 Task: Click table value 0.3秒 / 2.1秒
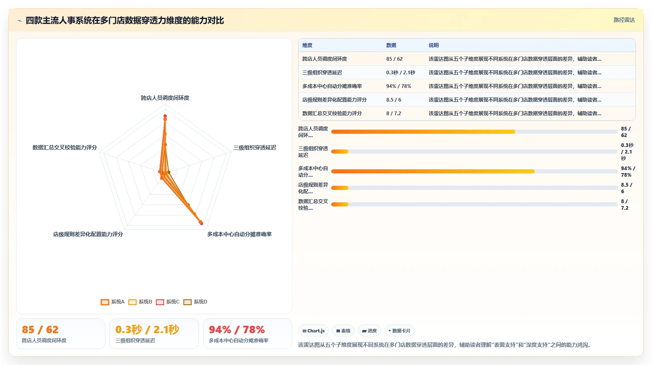[x=401, y=73]
